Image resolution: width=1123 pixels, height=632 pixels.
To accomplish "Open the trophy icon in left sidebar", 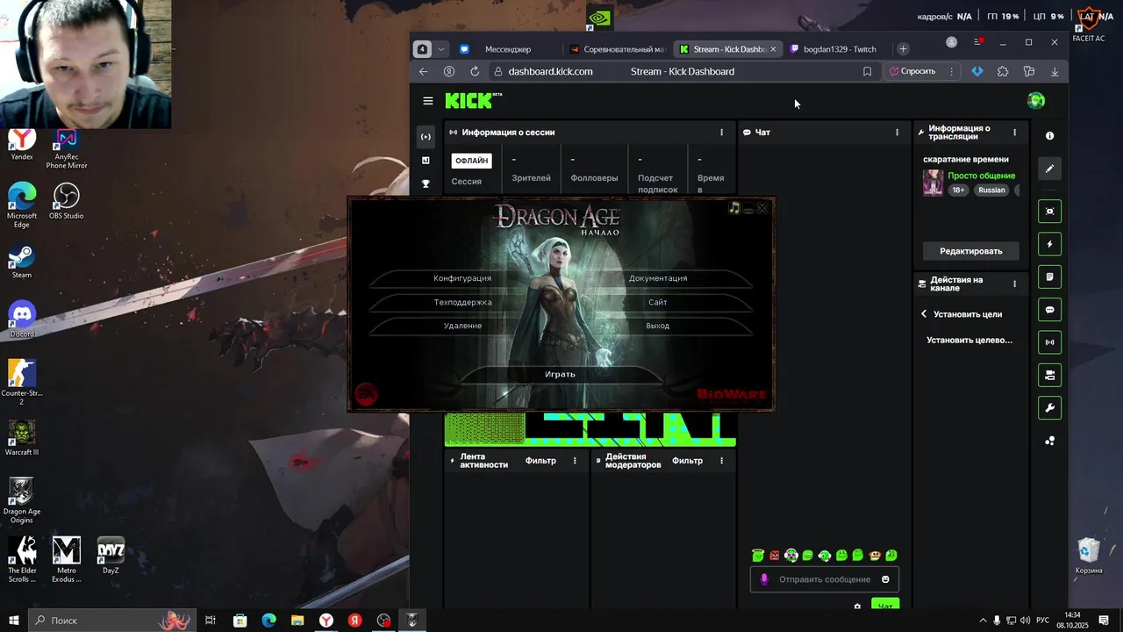I will [426, 184].
